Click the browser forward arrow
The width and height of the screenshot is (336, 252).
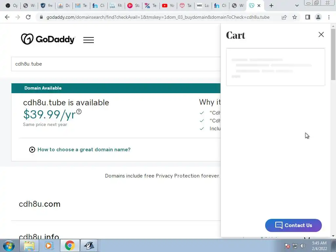point(18,17)
